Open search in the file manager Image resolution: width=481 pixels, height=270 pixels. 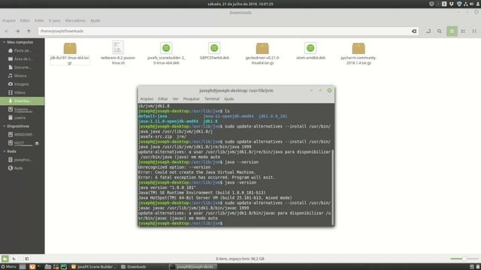(439, 31)
